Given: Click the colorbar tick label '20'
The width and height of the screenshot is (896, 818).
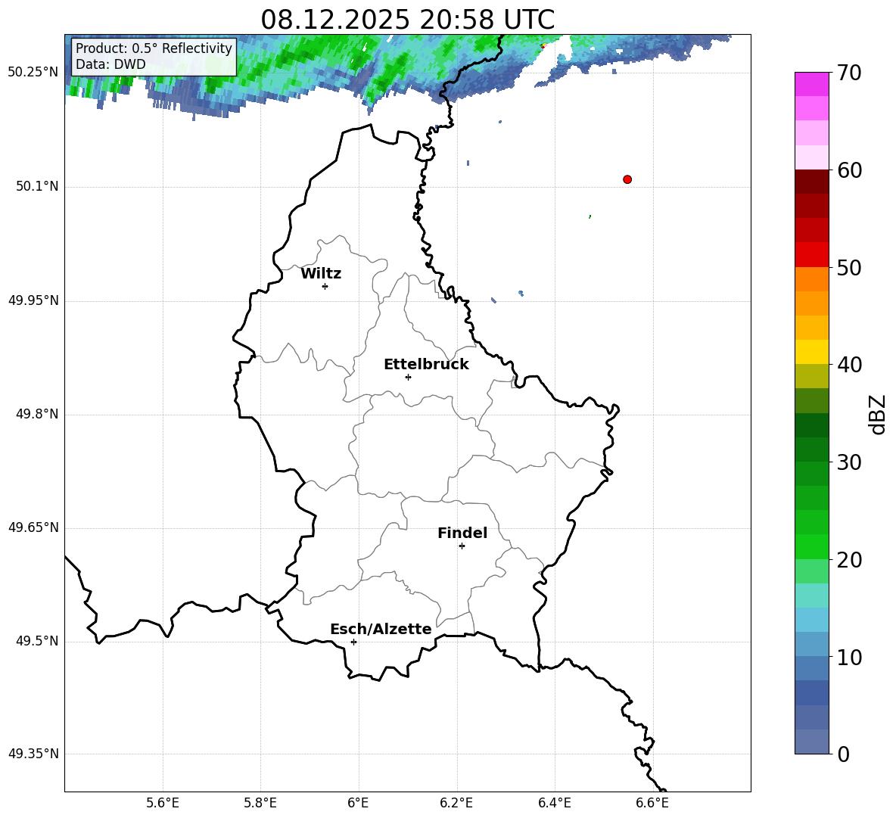Looking at the screenshot, I should click(849, 560).
